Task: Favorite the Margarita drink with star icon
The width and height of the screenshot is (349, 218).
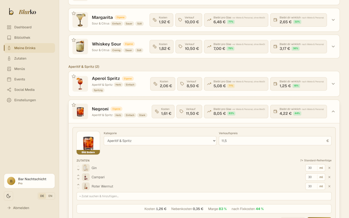Action: (x=74, y=14)
